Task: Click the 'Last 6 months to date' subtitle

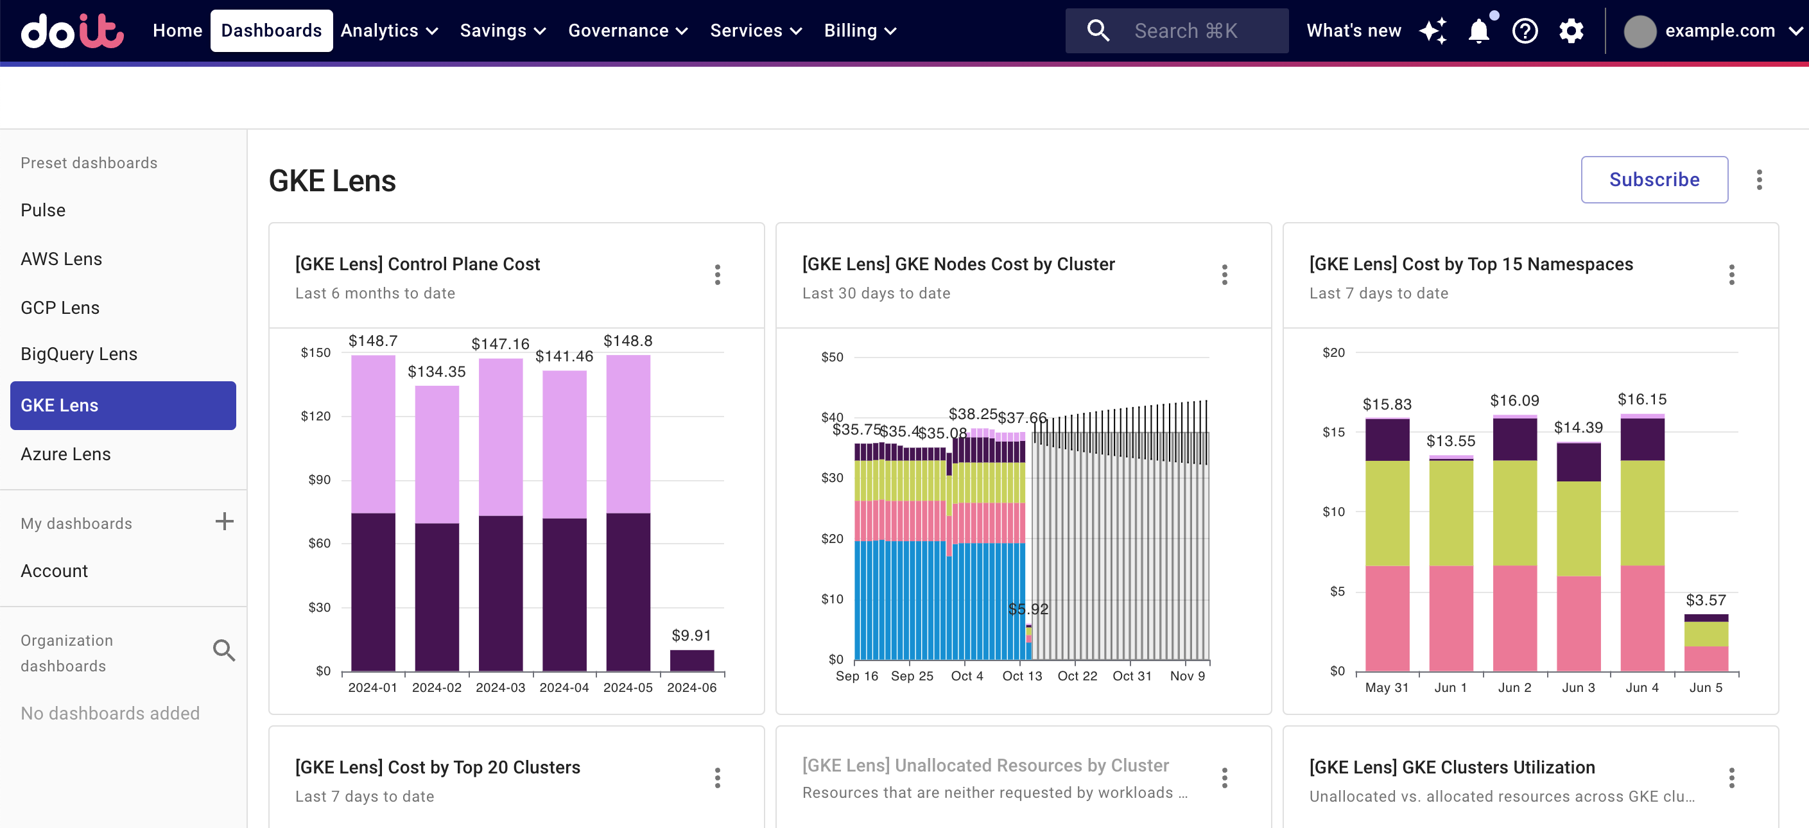Action: pos(374,293)
